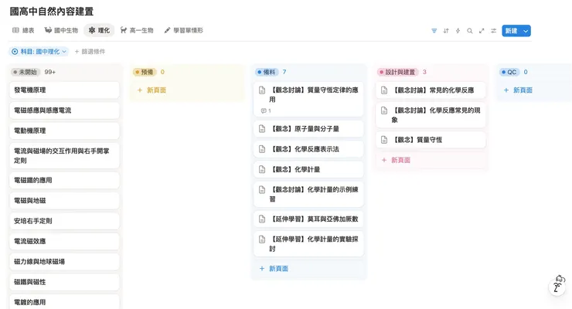The image size is (572, 309).
Task: Open the 電磁感應與感應電流 card
Action: [x=64, y=110]
